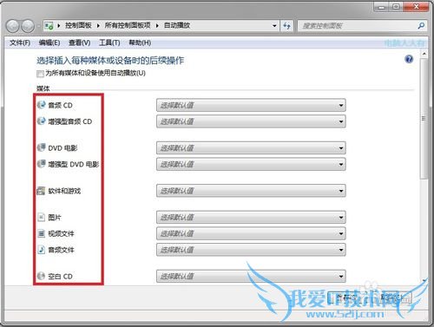Click the Audio CD (音频 CD) disc icon
Screen dimensions: 434x327
tap(42, 105)
